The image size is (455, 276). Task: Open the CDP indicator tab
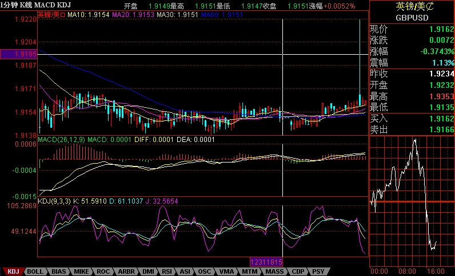pyautogui.click(x=298, y=271)
